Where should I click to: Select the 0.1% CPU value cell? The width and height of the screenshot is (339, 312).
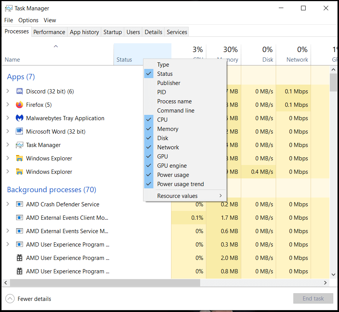pyautogui.click(x=189, y=218)
